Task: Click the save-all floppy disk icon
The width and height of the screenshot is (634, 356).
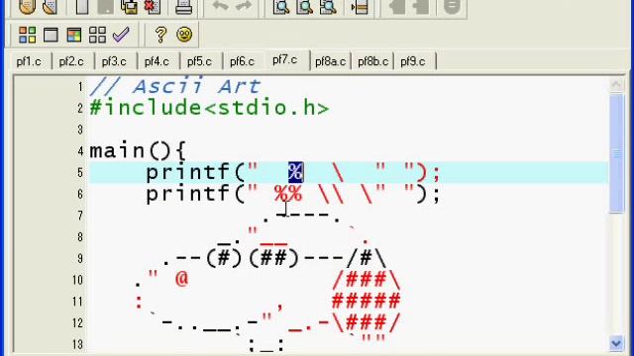Action: [129, 7]
